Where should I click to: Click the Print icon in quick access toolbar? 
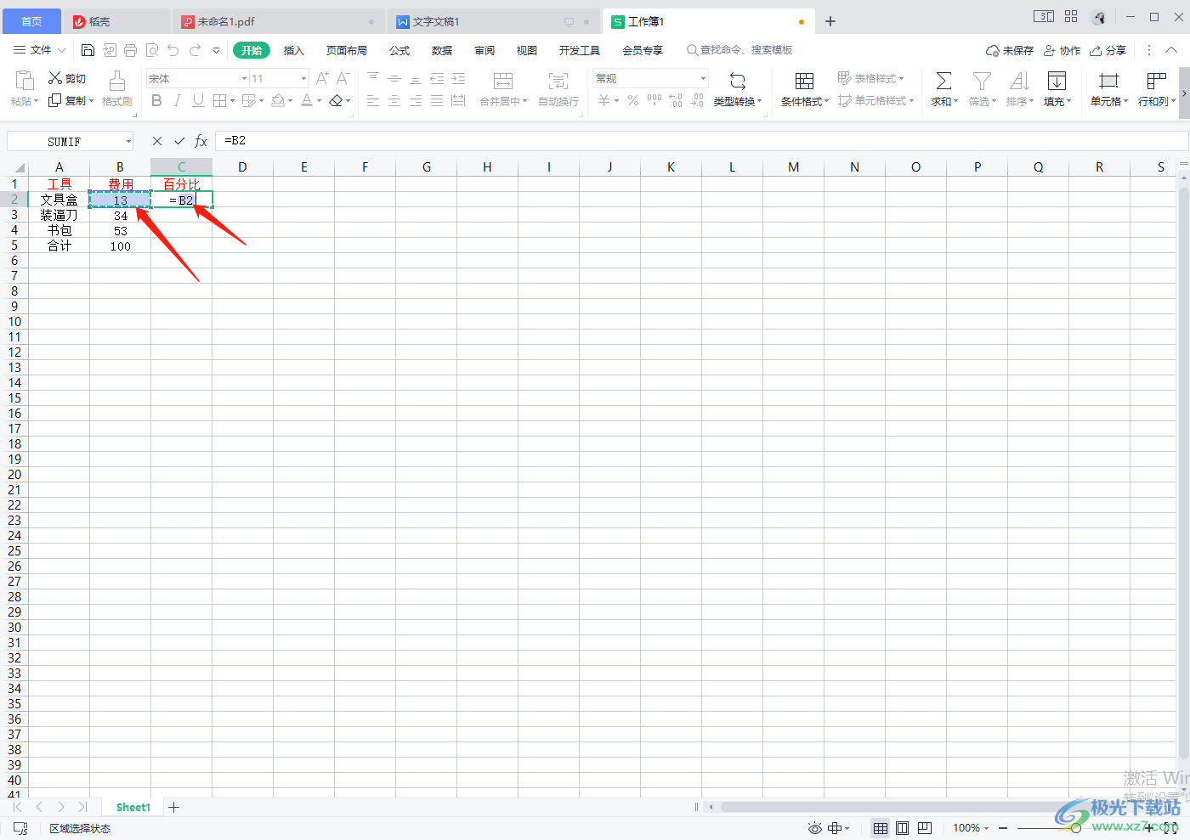coord(130,51)
